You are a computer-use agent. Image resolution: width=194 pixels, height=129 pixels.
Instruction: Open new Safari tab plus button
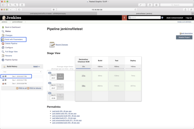(x=193, y=13)
